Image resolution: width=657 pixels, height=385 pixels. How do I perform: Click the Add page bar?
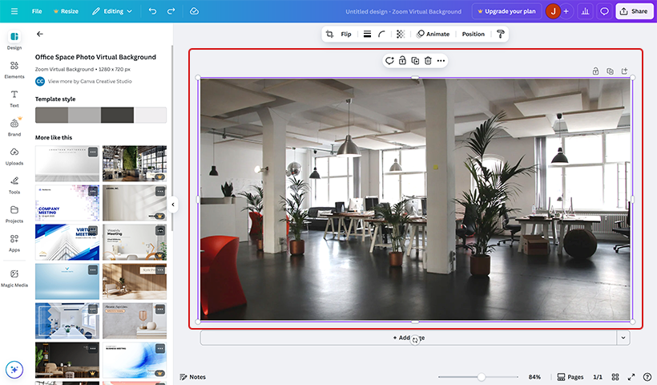tap(409, 338)
